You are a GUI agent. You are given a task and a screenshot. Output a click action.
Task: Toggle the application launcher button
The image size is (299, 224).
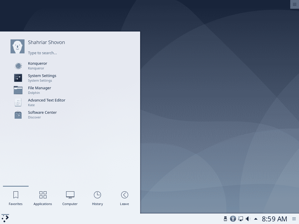pyautogui.click(x=5, y=218)
